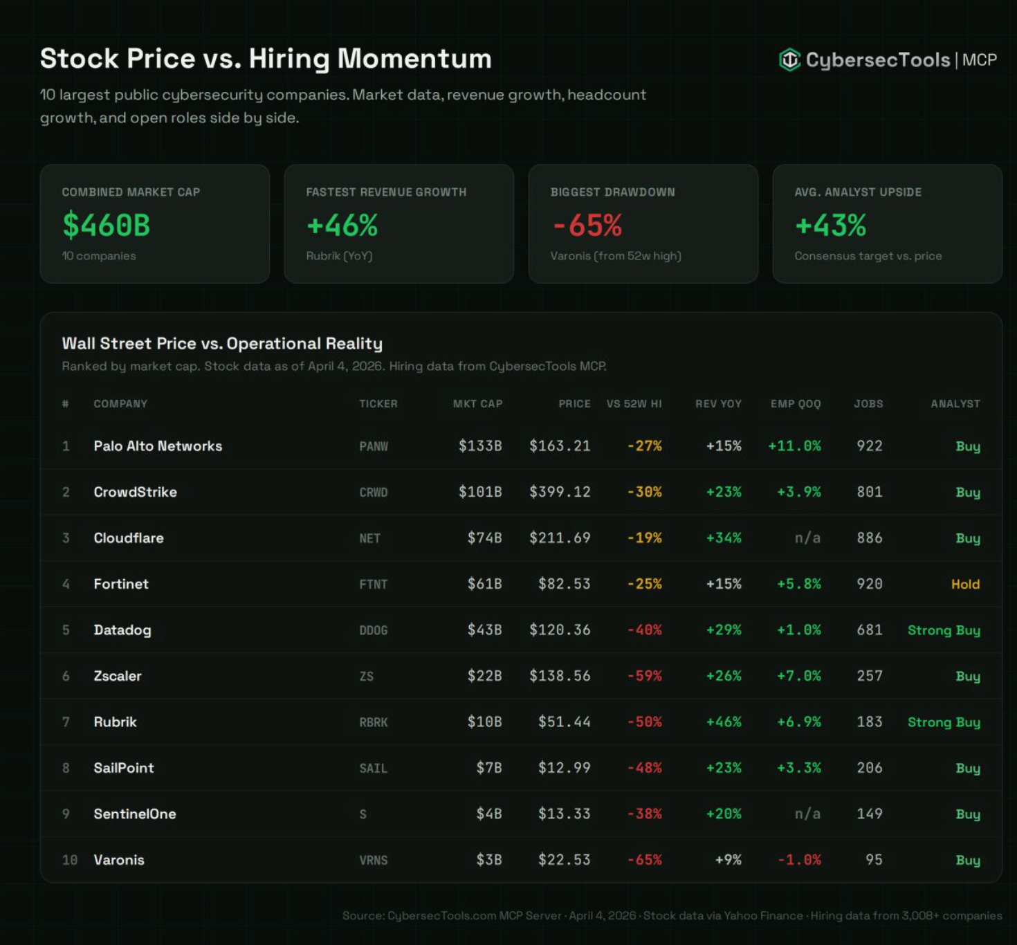Click Varonis's -1.0% employee growth

pyautogui.click(x=800, y=860)
